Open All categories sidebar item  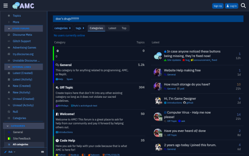(20, 144)
